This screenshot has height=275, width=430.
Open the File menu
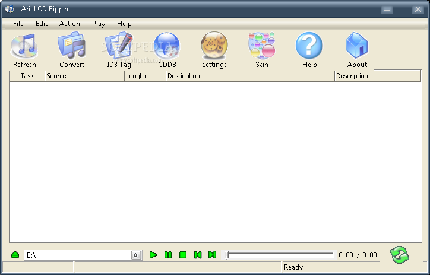(x=18, y=24)
